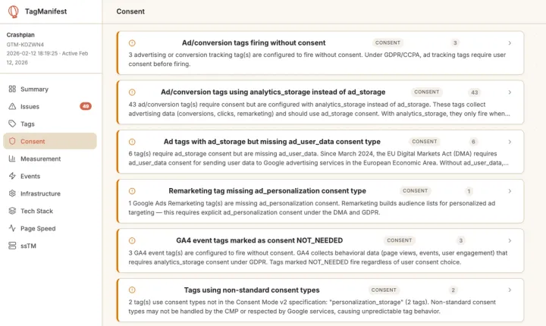Screen dimensions: 546x326
Task: Click title 'Ad/conversion tags firing without consent'
Action: (x=253, y=43)
